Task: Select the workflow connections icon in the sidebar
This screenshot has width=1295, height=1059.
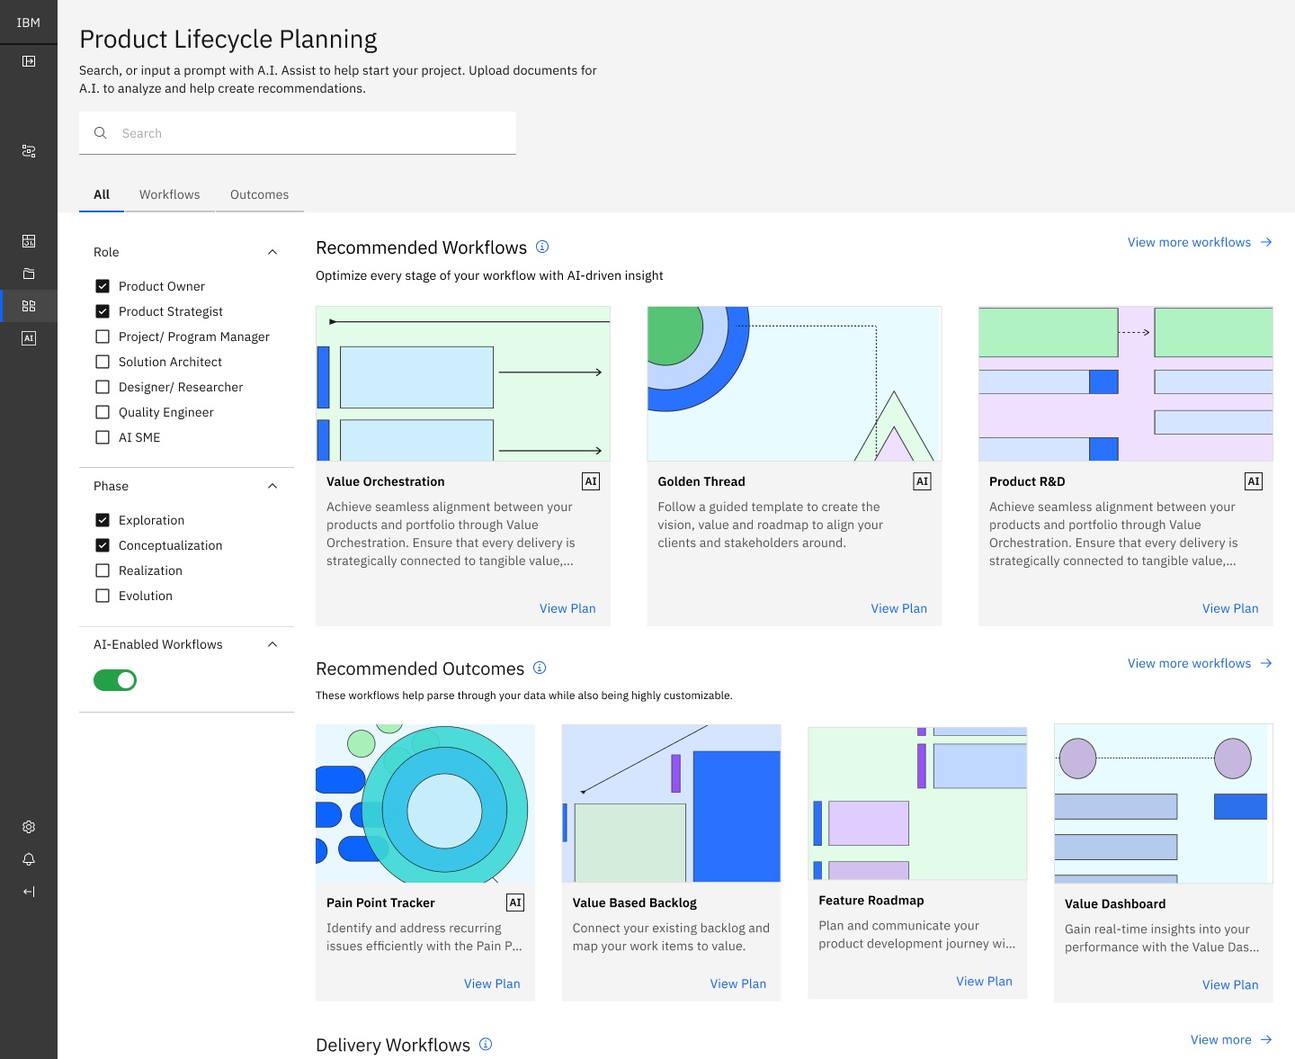Action: click(28, 151)
